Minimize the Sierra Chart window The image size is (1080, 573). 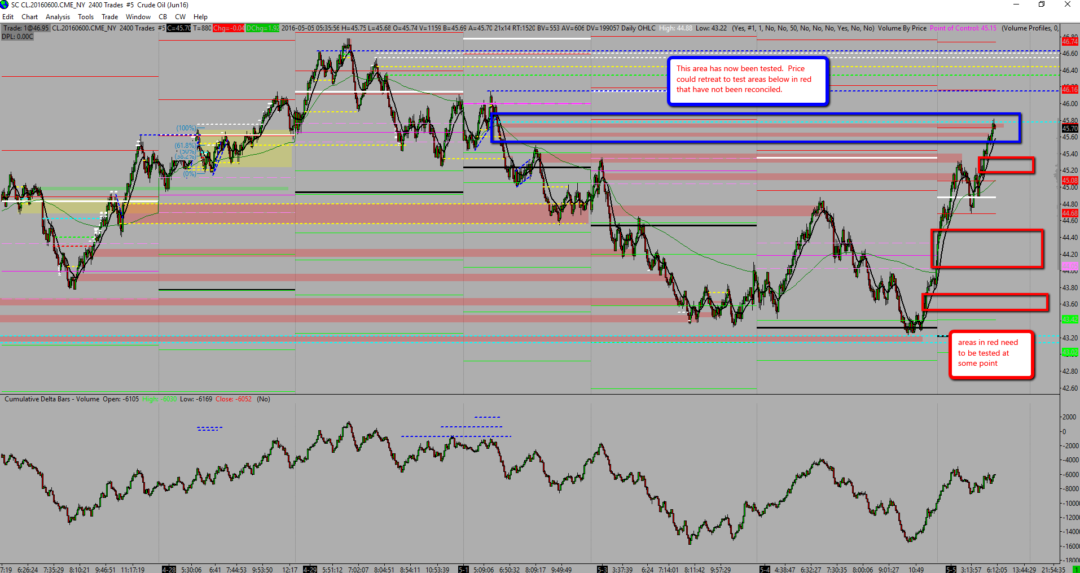1016,5
